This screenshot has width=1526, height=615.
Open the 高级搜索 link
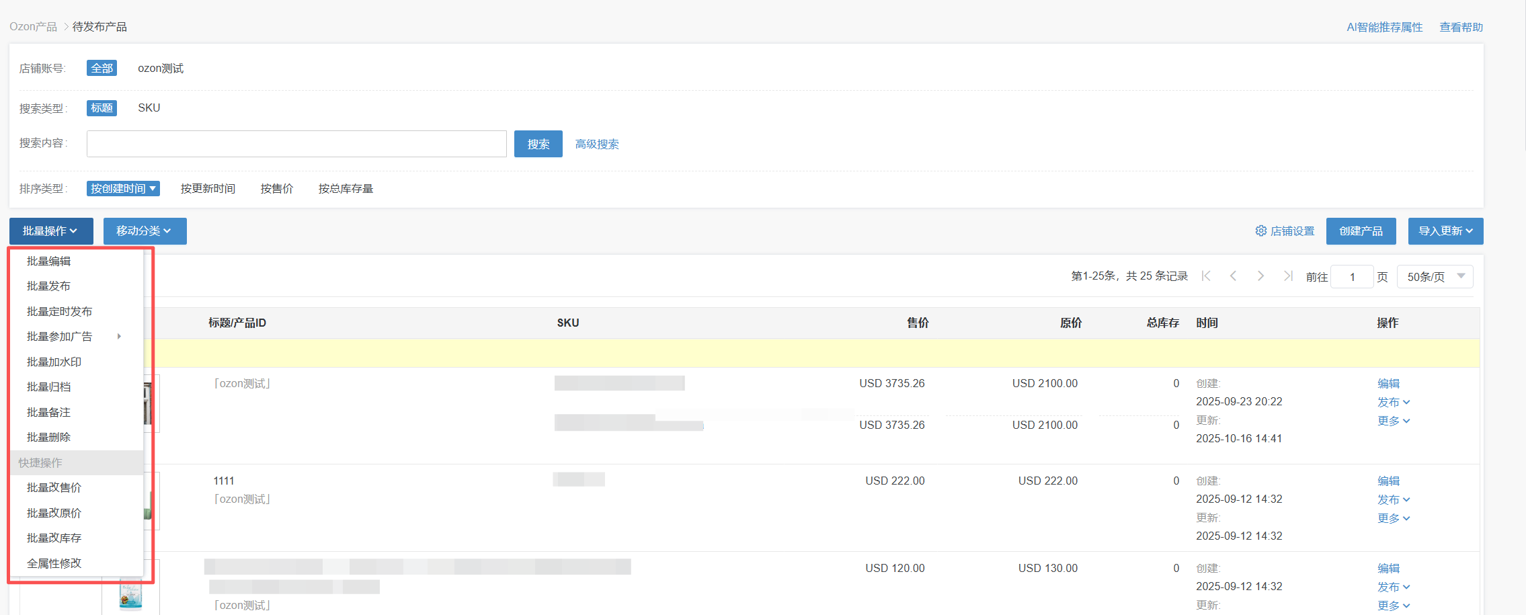point(597,145)
